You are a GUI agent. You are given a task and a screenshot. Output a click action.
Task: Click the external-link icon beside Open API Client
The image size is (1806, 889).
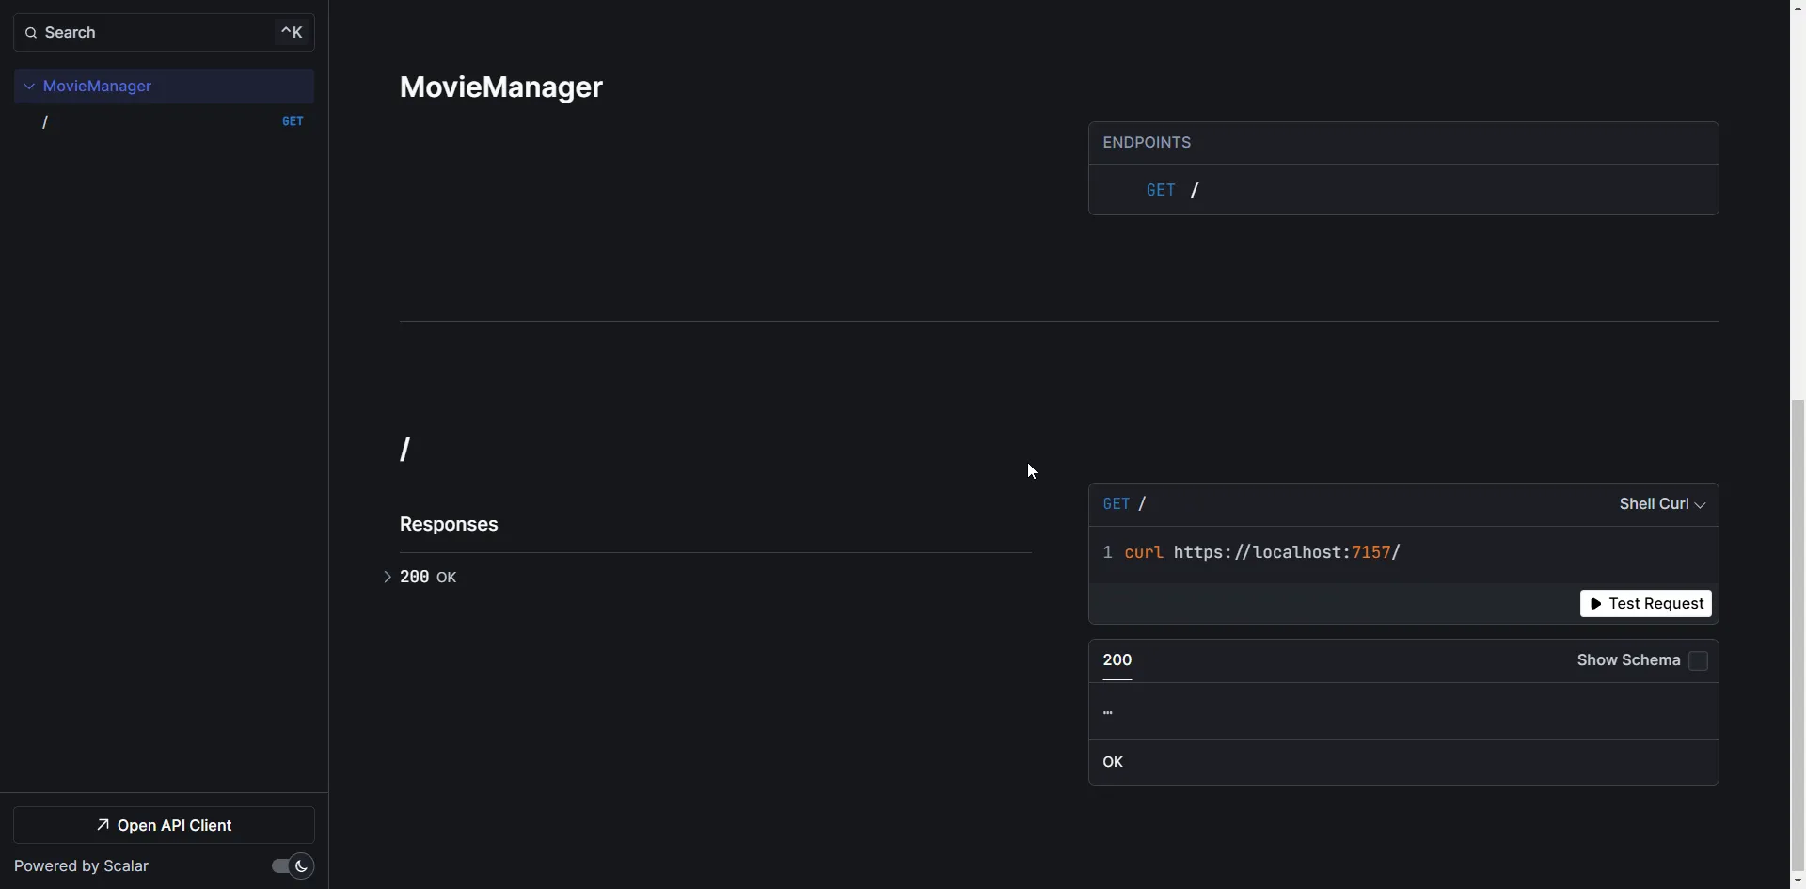(103, 825)
